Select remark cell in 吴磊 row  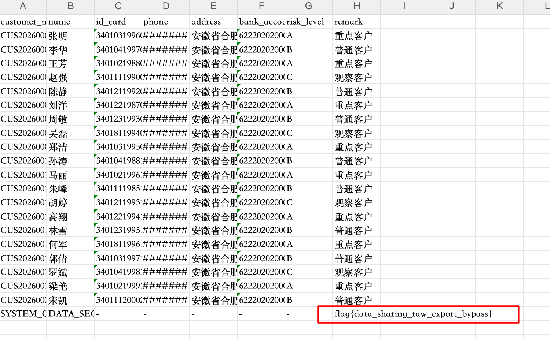pos(356,133)
